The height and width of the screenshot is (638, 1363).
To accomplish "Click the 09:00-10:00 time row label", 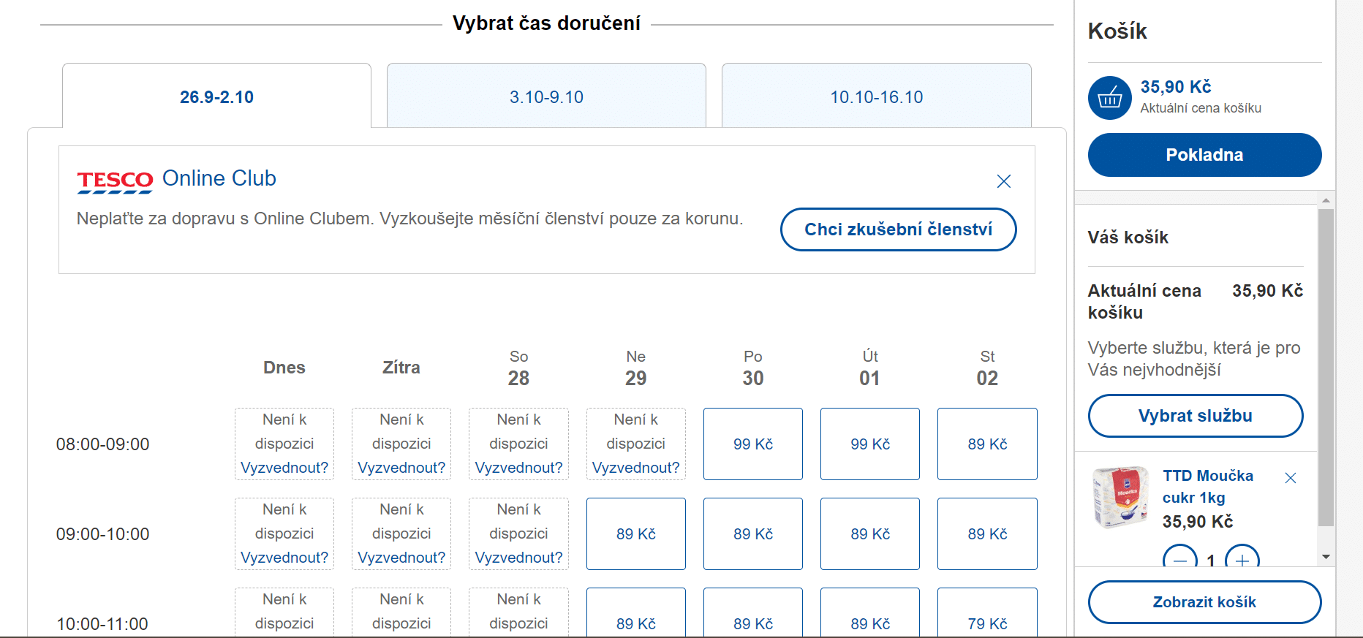I will click(x=102, y=534).
